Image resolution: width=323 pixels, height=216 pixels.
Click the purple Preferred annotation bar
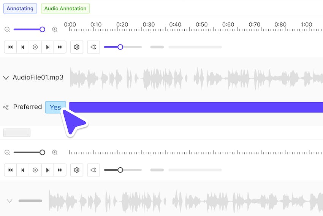[x=196, y=107]
